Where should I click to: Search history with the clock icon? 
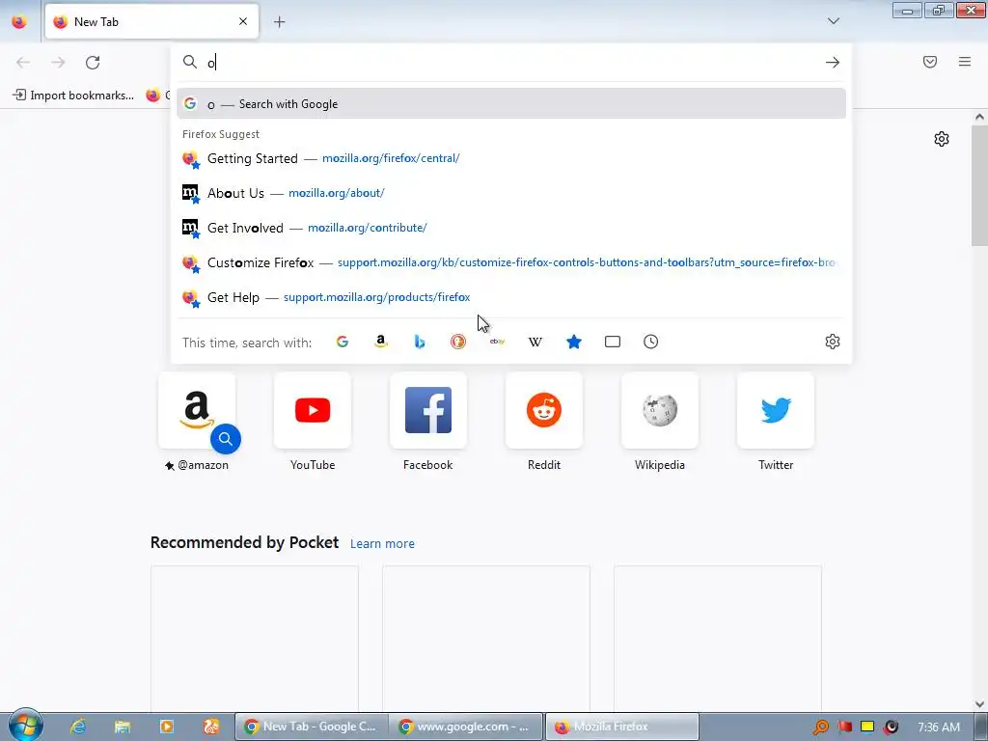pos(651,342)
